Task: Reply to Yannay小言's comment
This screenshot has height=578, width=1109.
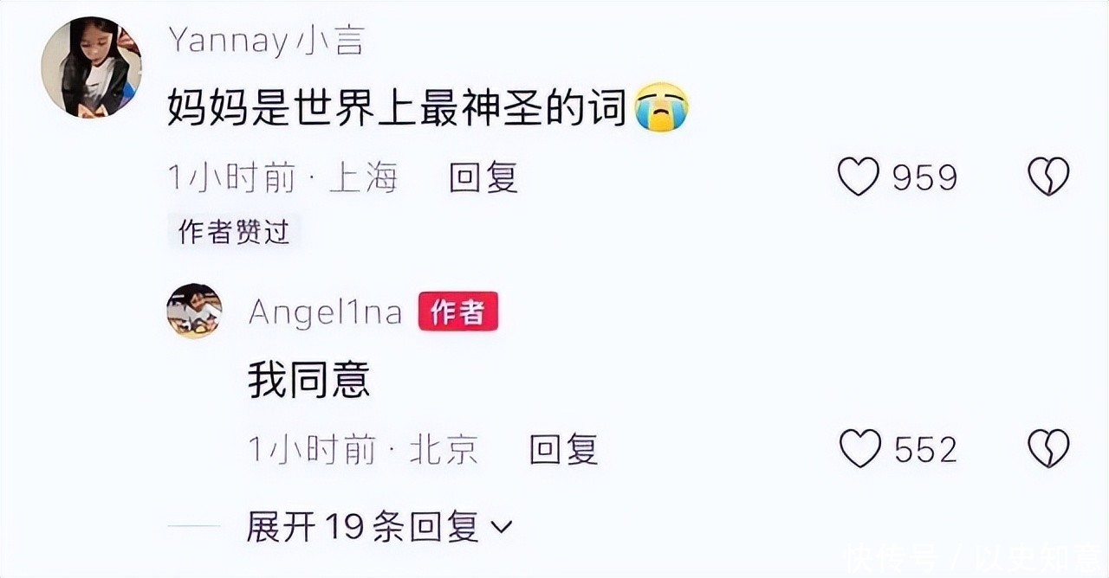Action: (483, 177)
